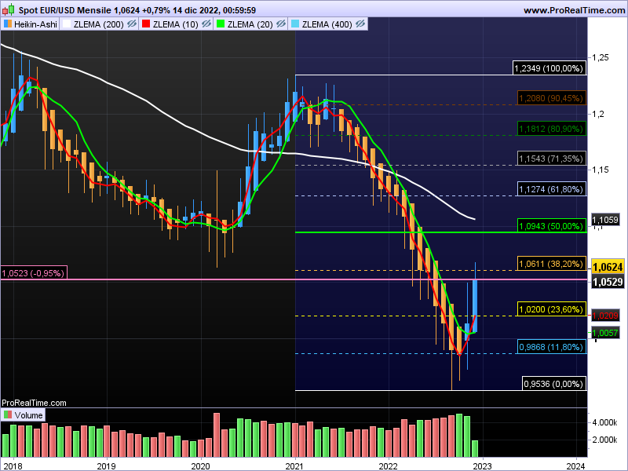Viewport: 628px width, 471px height.
Task: Click the current price tag 1,0624
Action: click(607, 267)
